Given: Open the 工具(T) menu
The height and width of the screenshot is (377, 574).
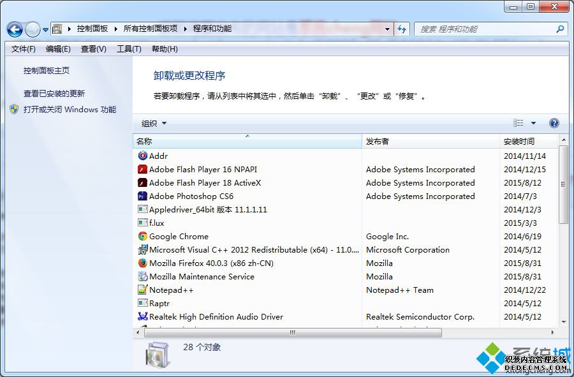Looking at the screenshot, I should point(129,49).
